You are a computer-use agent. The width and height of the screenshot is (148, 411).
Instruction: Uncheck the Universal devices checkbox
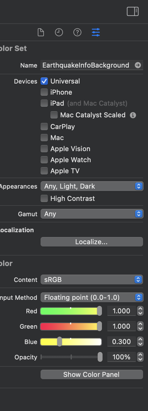(x=45, y=81)
